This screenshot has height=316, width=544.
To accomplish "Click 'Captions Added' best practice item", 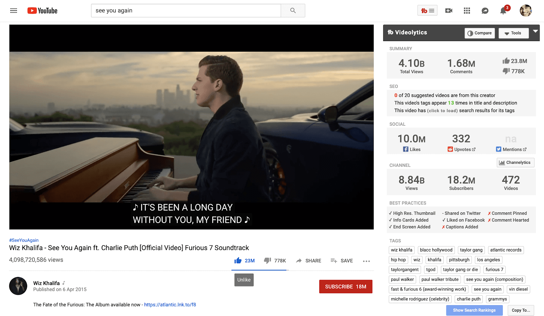I will (460, 227).
